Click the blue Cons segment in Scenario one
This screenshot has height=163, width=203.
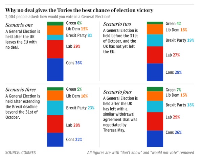click(x=55, y=69)
